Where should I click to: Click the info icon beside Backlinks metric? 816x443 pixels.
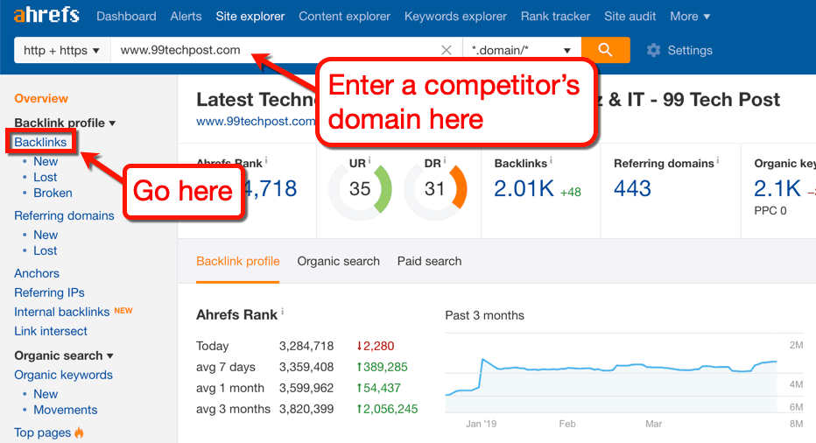click(551, 160)
